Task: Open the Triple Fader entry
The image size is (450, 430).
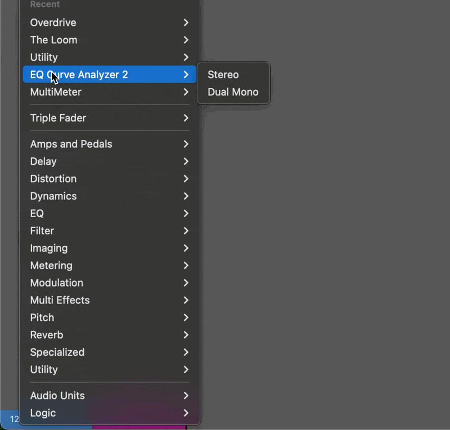Action: click(58, 118)
